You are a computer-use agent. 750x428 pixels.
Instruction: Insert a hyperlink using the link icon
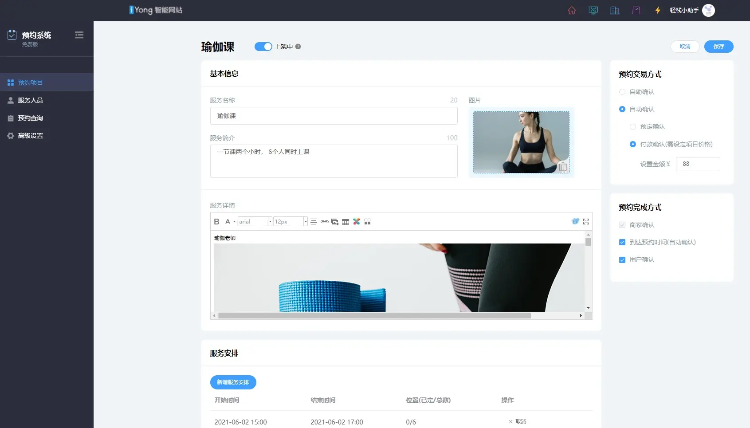point(324,222)
